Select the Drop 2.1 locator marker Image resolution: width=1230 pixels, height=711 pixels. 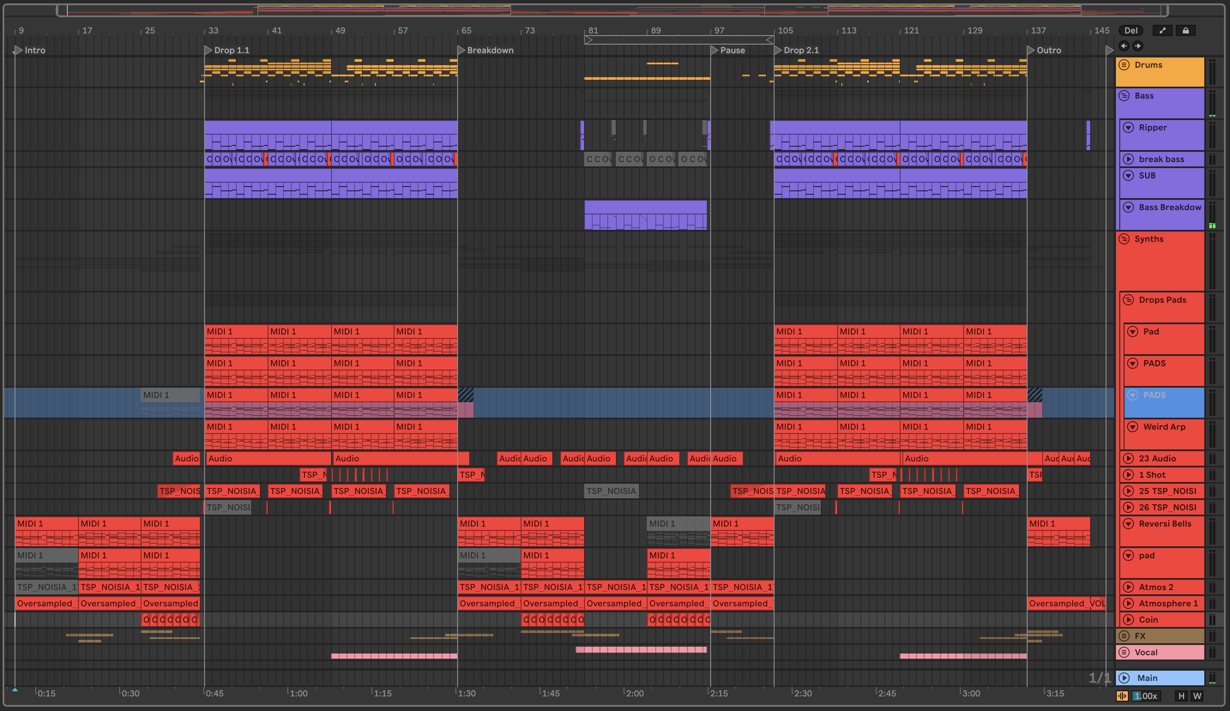point(778,50)
